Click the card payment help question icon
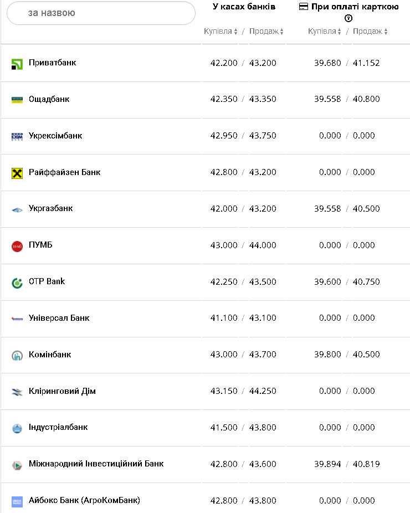The width and height of the screenshot is (410, 513). 348,18
